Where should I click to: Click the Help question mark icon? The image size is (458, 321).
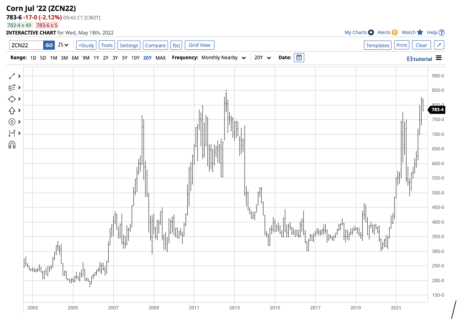coord(441,32)
